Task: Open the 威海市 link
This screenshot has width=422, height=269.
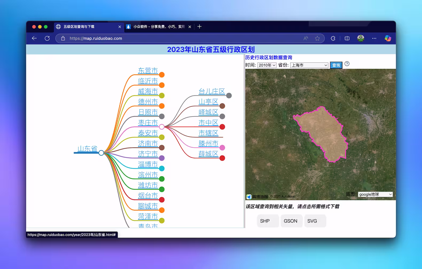Action: click(148, 91)
